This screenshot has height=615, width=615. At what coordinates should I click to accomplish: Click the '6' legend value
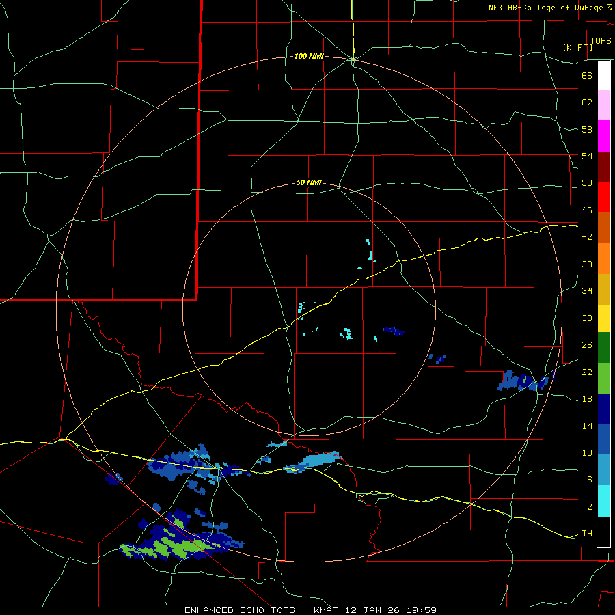[x=590, y=480]
